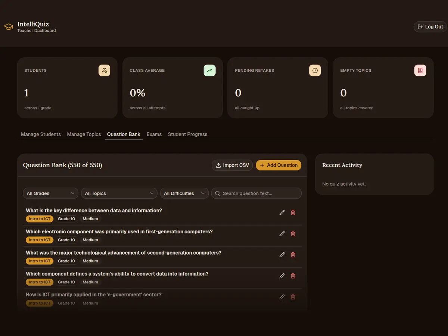The width and height of the screenshot is (448, 336).
Task: Switch to the Manage Students tab
Action: pos(41,134)
